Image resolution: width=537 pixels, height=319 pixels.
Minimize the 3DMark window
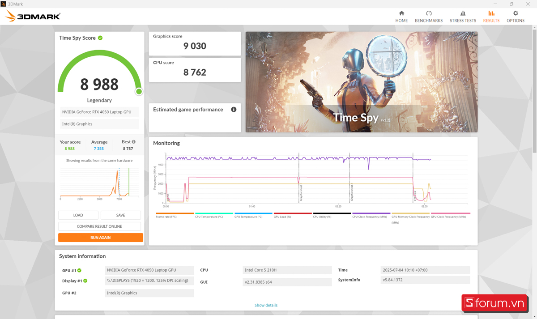coord(495,4)
